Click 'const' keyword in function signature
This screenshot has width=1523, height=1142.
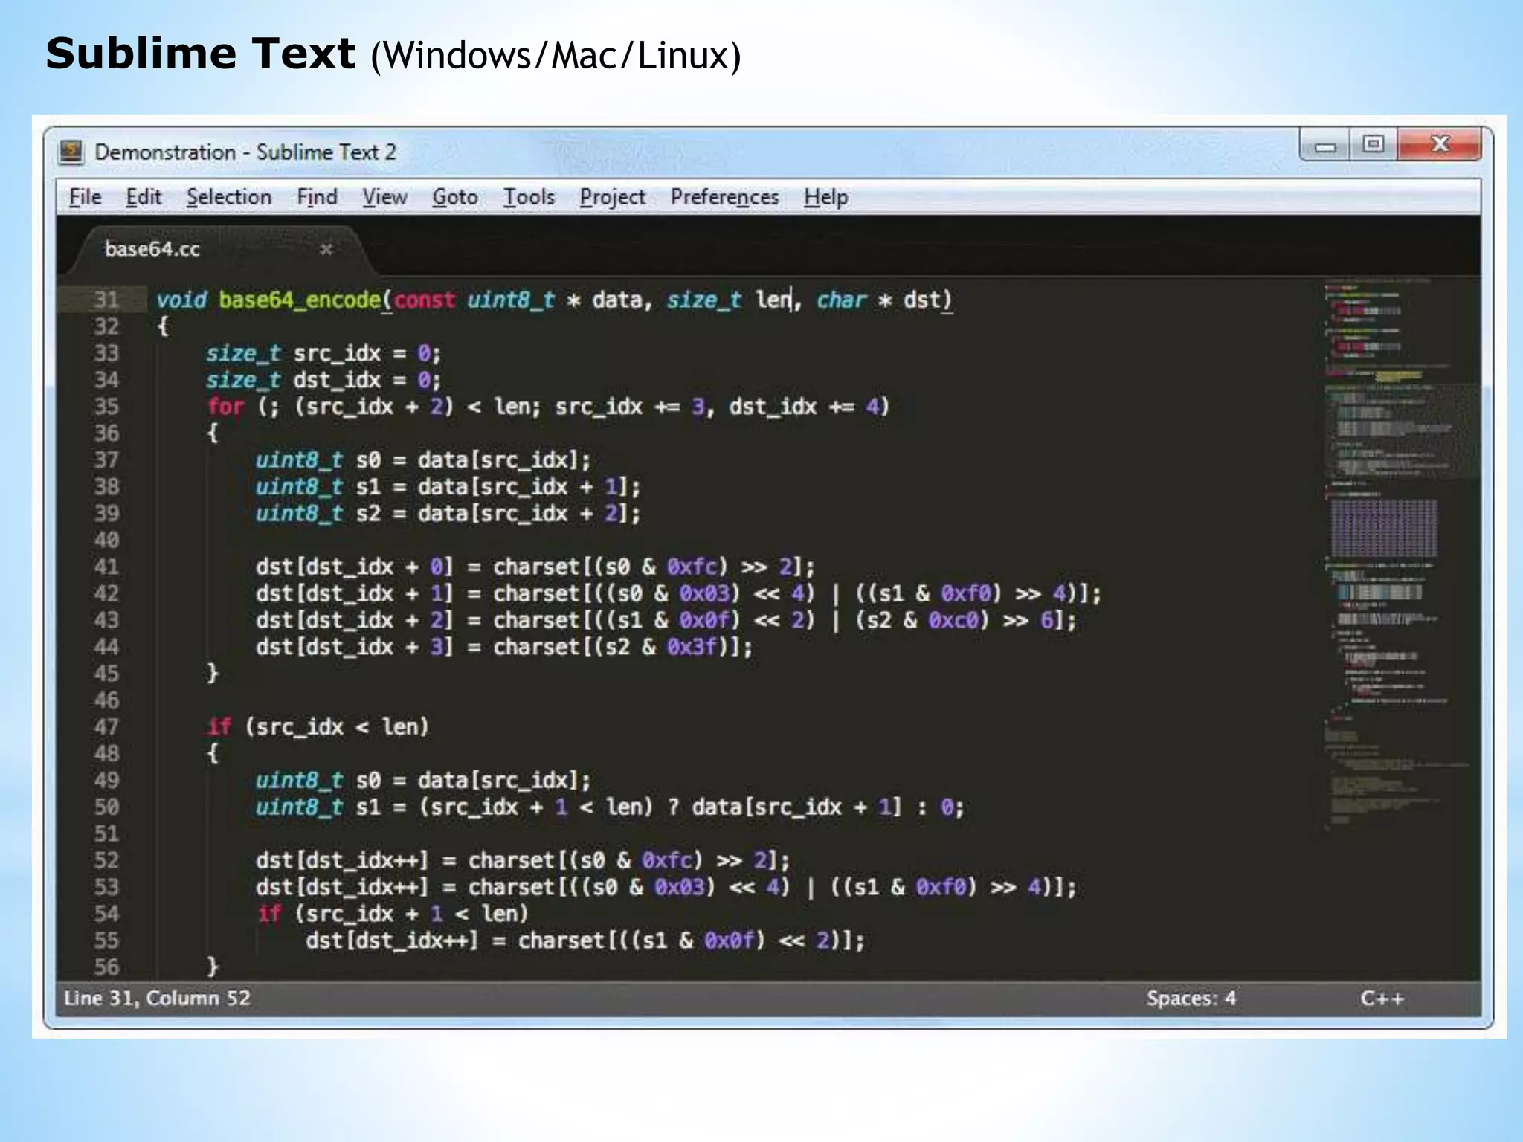(x=424, y=300)
